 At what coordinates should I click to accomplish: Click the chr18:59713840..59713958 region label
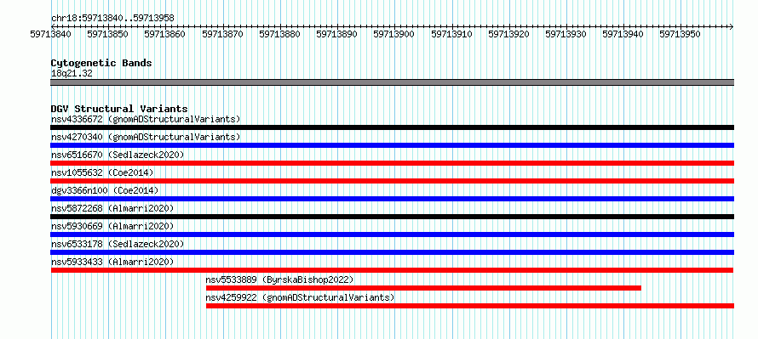[112, 18]
